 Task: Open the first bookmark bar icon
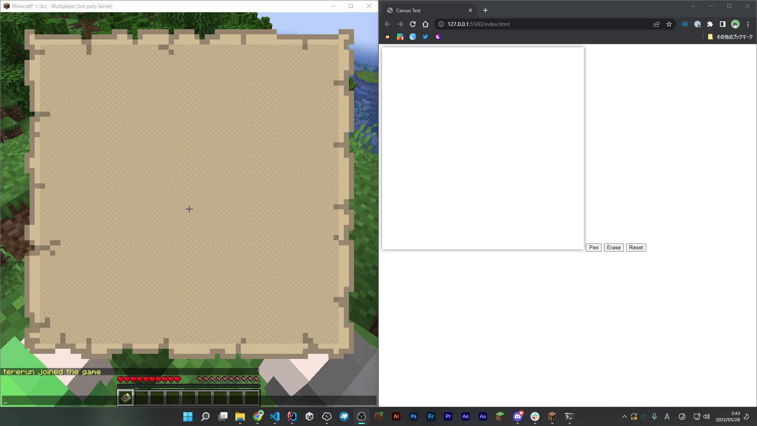388,37
